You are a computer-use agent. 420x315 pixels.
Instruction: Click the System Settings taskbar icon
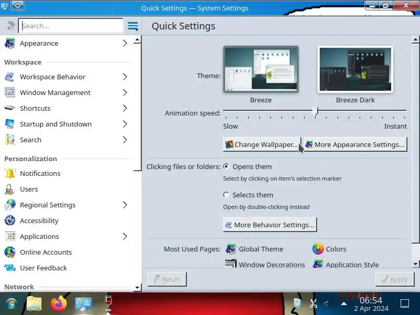tap(83, 304)
